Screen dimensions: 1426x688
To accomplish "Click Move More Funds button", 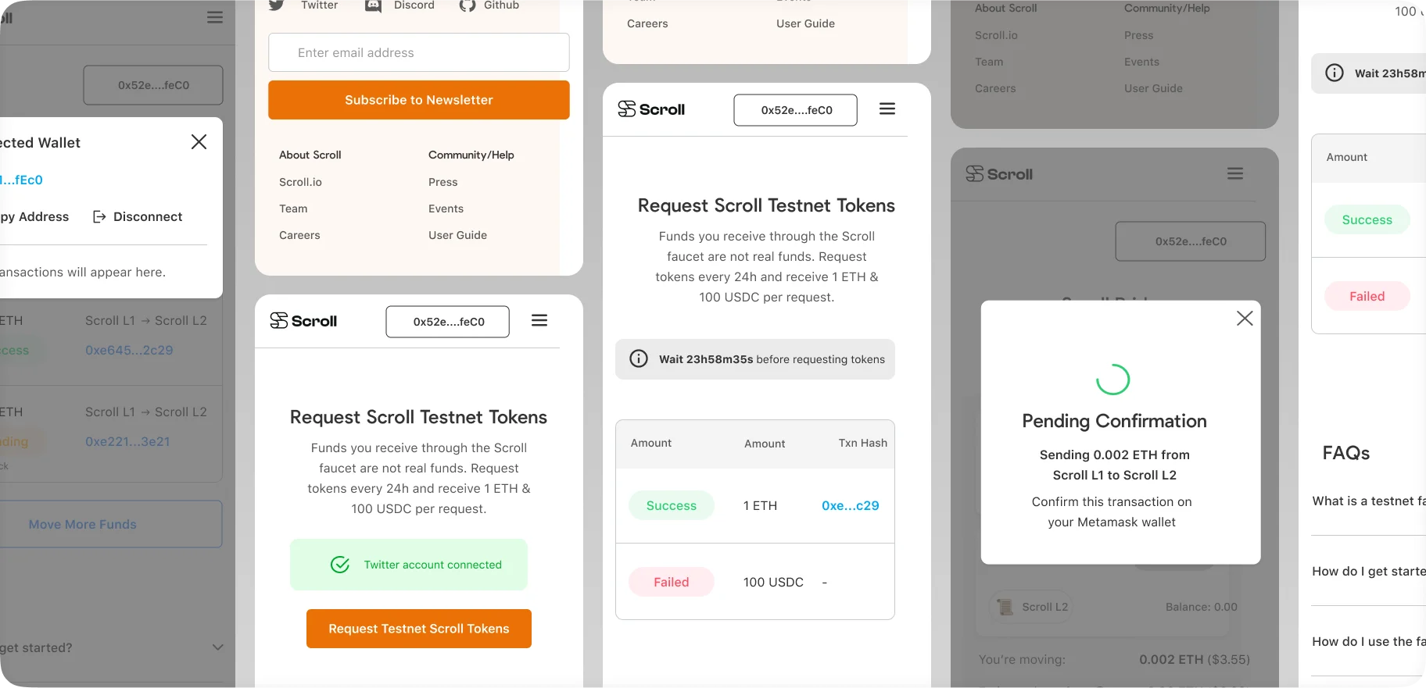I will pyautogui.click(x=111, y=524).
